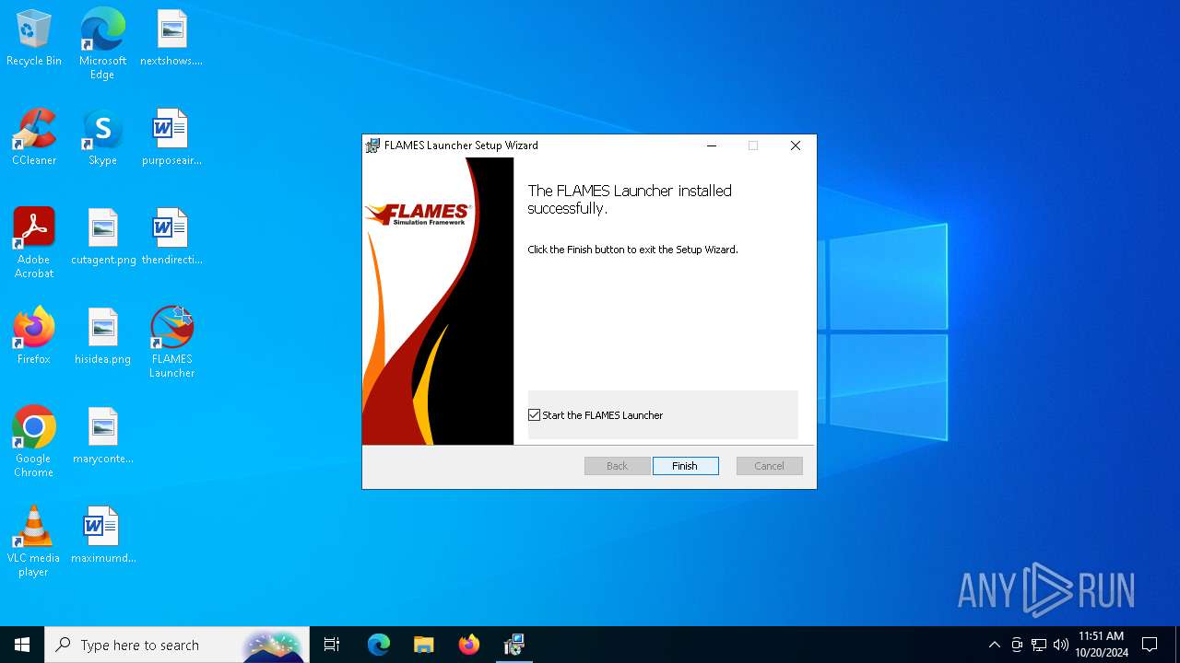The width and height of the screenshot is (1180, 663).
Task: Select the hisidea.png file
Action: pyautogui.click(x=103, y=336)
